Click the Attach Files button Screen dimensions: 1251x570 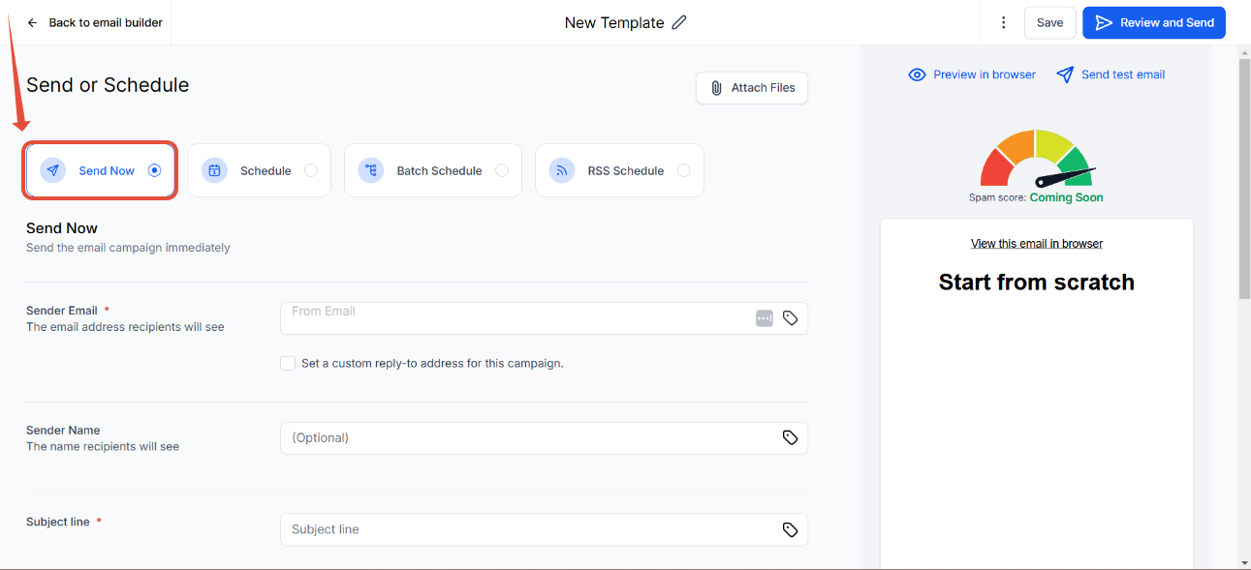(752, 88)
